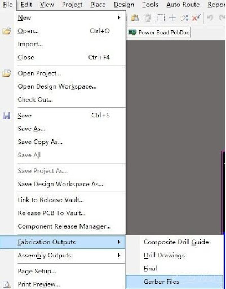Open the Edit menu
The height and width of the screenshot is (289, 226).
pos(26,5)
